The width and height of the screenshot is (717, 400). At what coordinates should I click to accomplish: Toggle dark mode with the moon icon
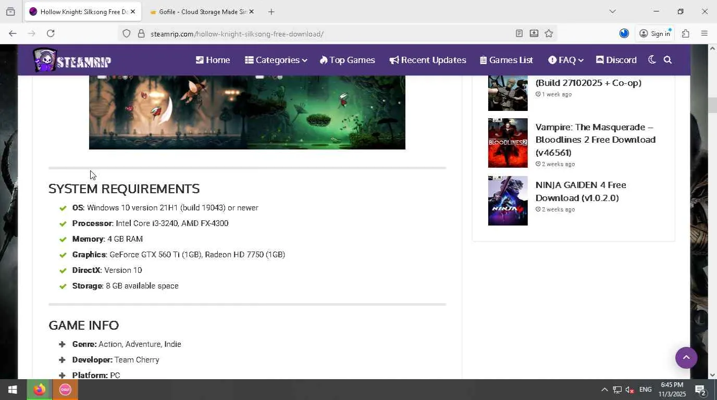point(652,60)
